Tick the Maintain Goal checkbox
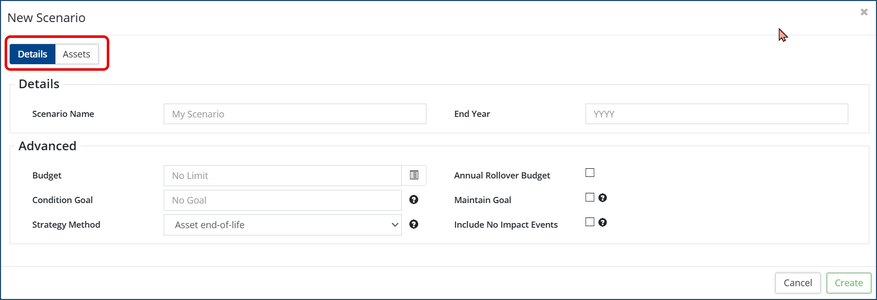The image size is (877, 300). (x=590, y=197)
